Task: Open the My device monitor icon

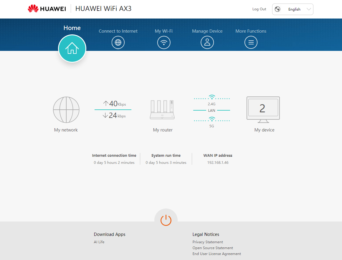Action: tap(263, 109)
